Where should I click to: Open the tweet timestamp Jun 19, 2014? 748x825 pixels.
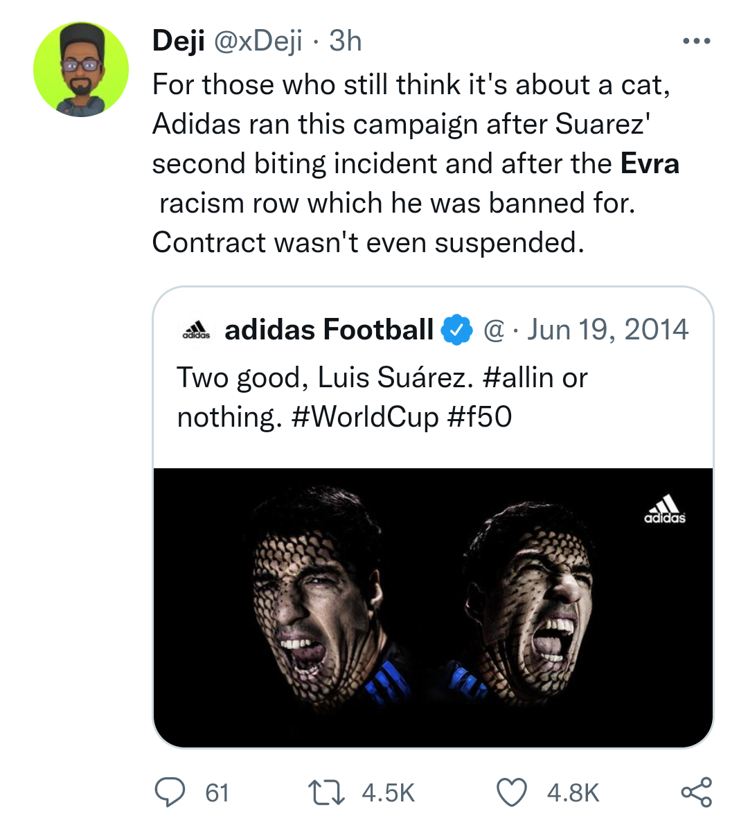click(x=610, y=329)
